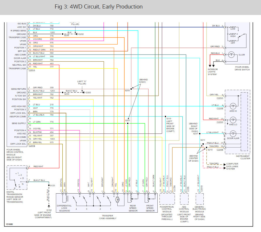Click the powertrain control module dashed box
The width and height of the screenshot is (261, 232).
click(167, 199)
